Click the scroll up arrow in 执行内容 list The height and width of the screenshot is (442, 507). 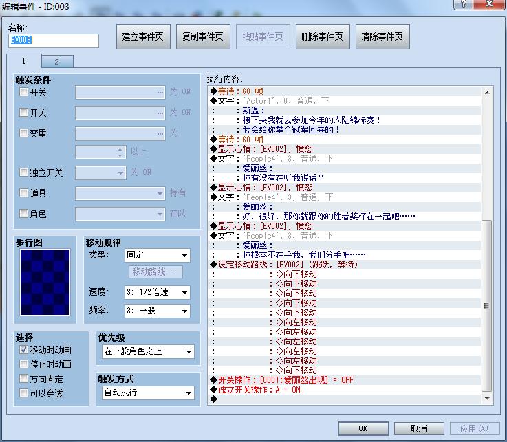coord(487,93)
